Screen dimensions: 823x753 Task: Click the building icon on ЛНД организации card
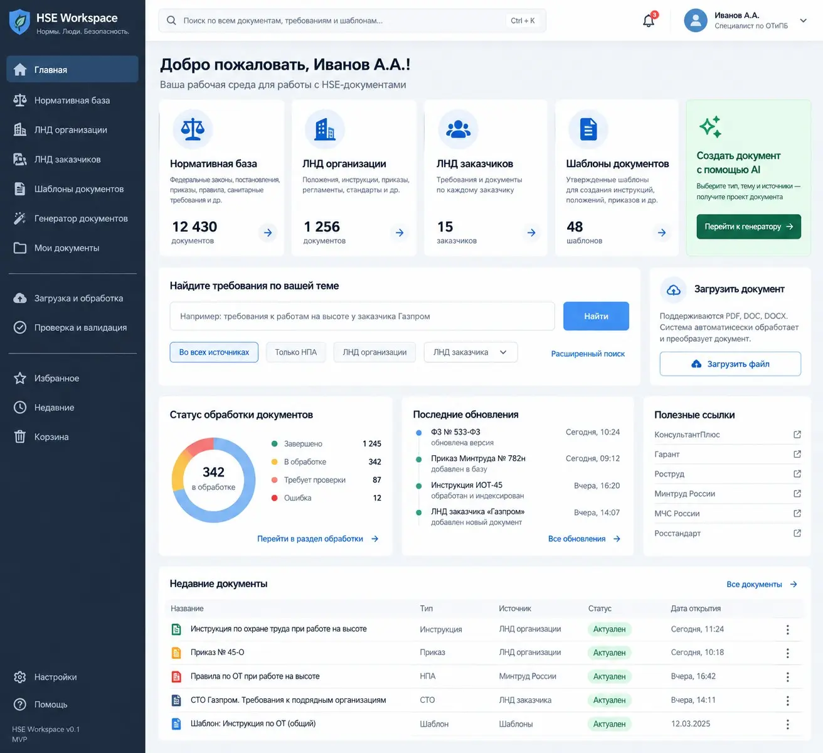tap(324, 129)
